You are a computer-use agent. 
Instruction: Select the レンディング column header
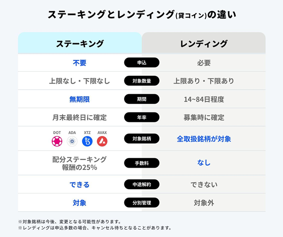coord(203,43)
